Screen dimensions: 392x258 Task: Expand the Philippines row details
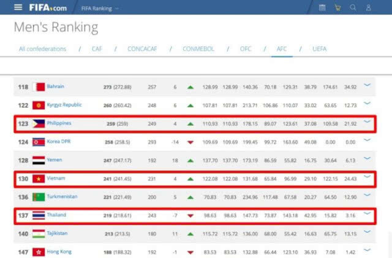(367, 121)
